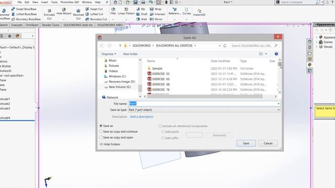
Task: Select the Draft tool
Action: [142, 14]
